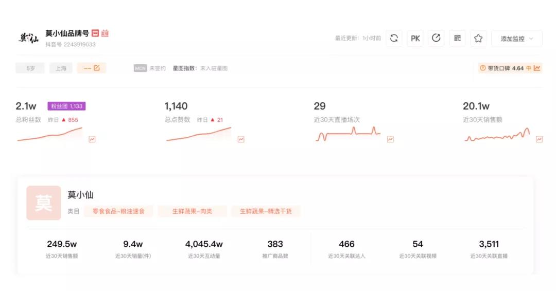Select the 生鲜蔬果-精选干货 category tag
Screen dimensions: 556x291
pyautogui.click(x=266, y=211)
